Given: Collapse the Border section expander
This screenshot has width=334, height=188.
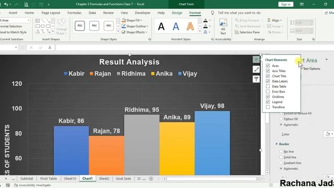Looking at the screenshot, I should pos(277,144).
